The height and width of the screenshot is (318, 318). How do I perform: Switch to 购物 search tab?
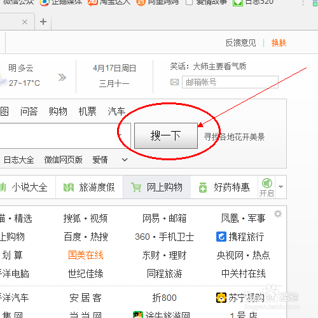click(58, 111)
